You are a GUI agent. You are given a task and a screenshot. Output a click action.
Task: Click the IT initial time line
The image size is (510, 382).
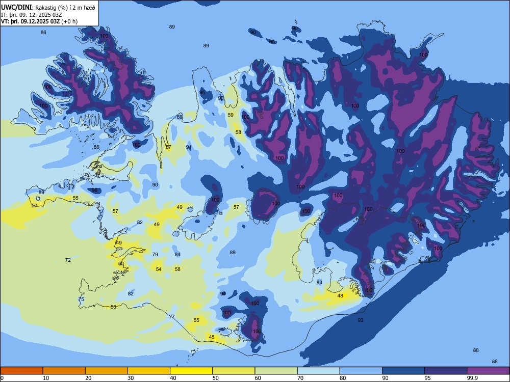pyautogui.click(x=32, y=15)
